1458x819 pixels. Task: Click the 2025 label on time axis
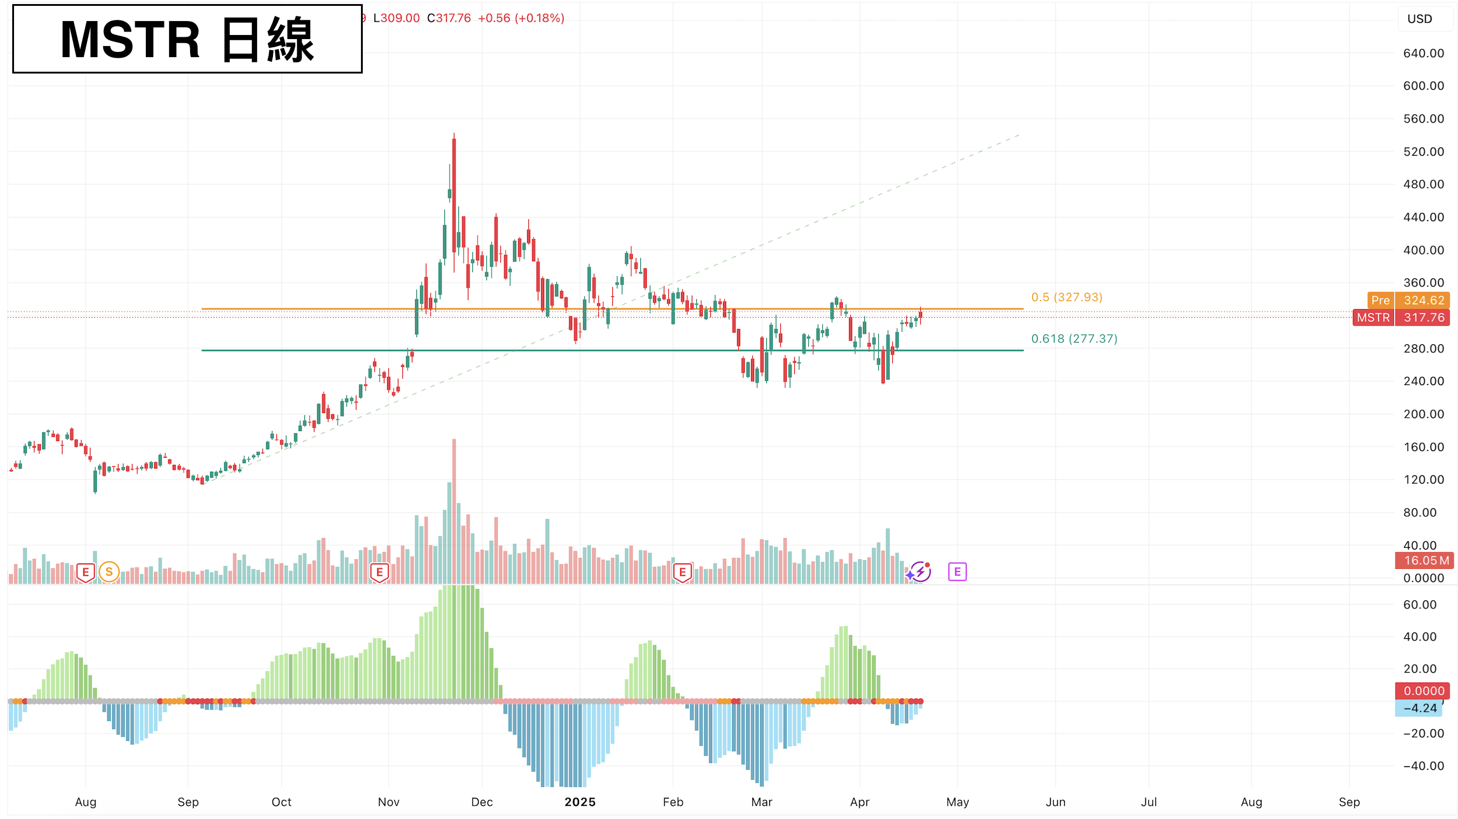tap(580, 802)
